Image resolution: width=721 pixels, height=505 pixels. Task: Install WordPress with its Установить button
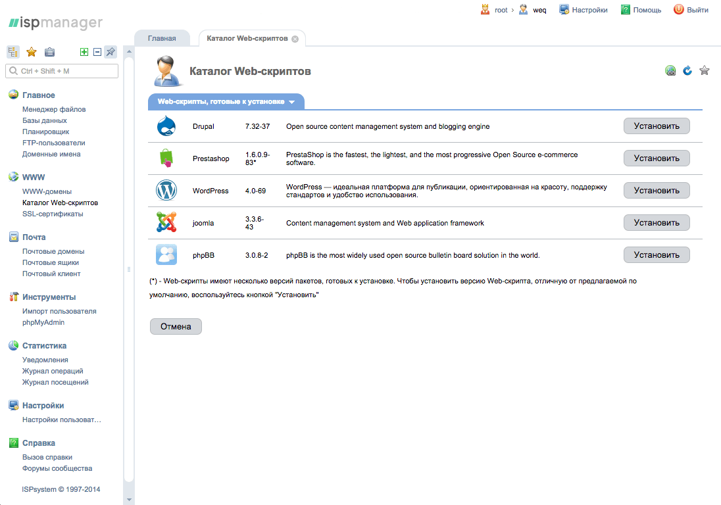click(x=656, y=191)
